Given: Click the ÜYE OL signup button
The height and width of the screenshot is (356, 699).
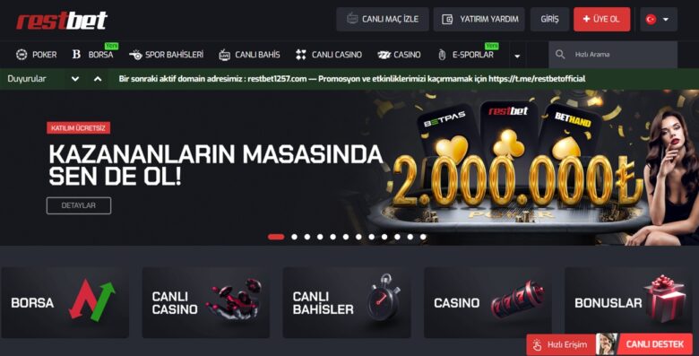Looking at the screenshot, I should tap(602, 19).
